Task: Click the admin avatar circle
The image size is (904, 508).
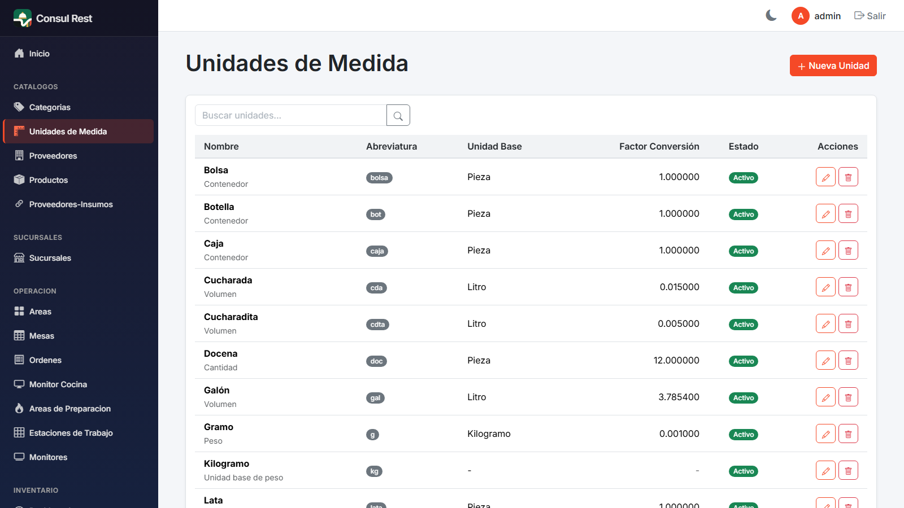Action: click(x=801, y=16)
